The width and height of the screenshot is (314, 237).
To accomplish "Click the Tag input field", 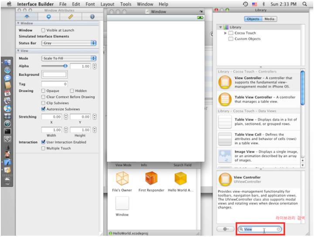I will tap(55, 84).
